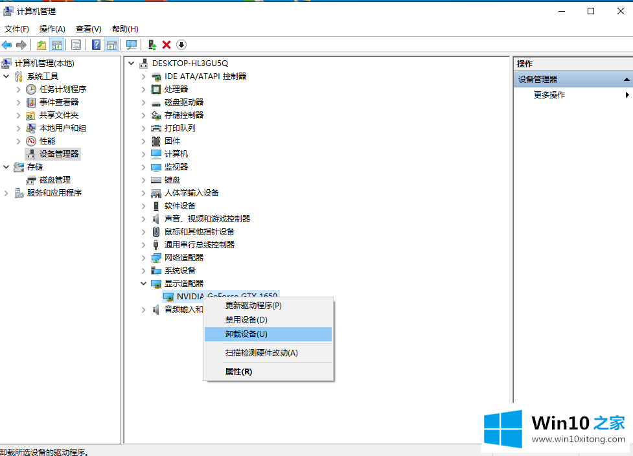This screenshot has height=456, width=633.
Task: Expand IDE ATA/ATAPI 控制器 category
Action: pyautogui.click(x=143, y=76)
